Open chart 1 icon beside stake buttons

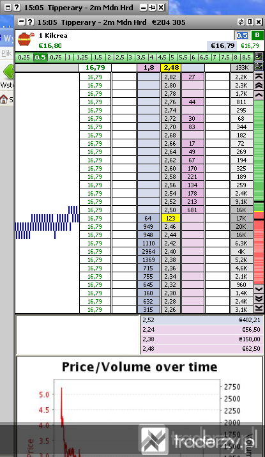pos(259,57)
